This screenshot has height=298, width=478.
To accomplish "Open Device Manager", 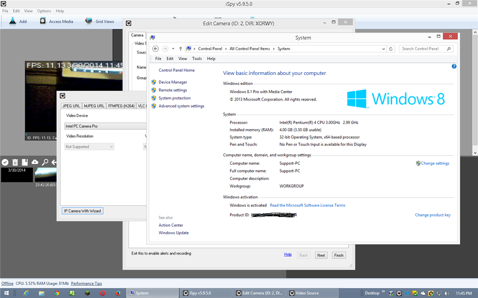I will (173, 82).
